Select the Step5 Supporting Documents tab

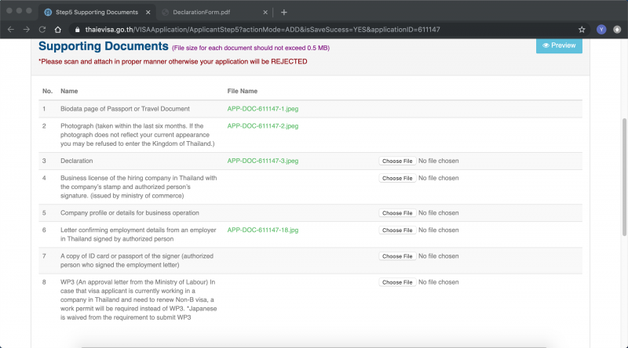click(90, 13)
